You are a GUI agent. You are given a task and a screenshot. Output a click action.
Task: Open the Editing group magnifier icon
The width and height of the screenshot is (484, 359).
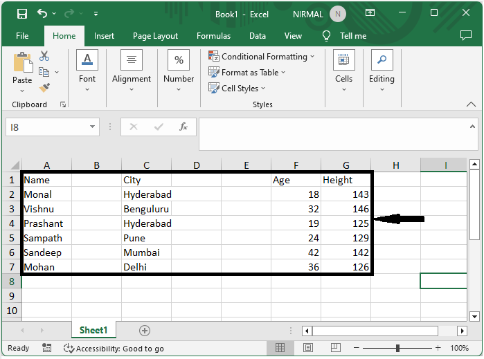[x=382, y=60]
